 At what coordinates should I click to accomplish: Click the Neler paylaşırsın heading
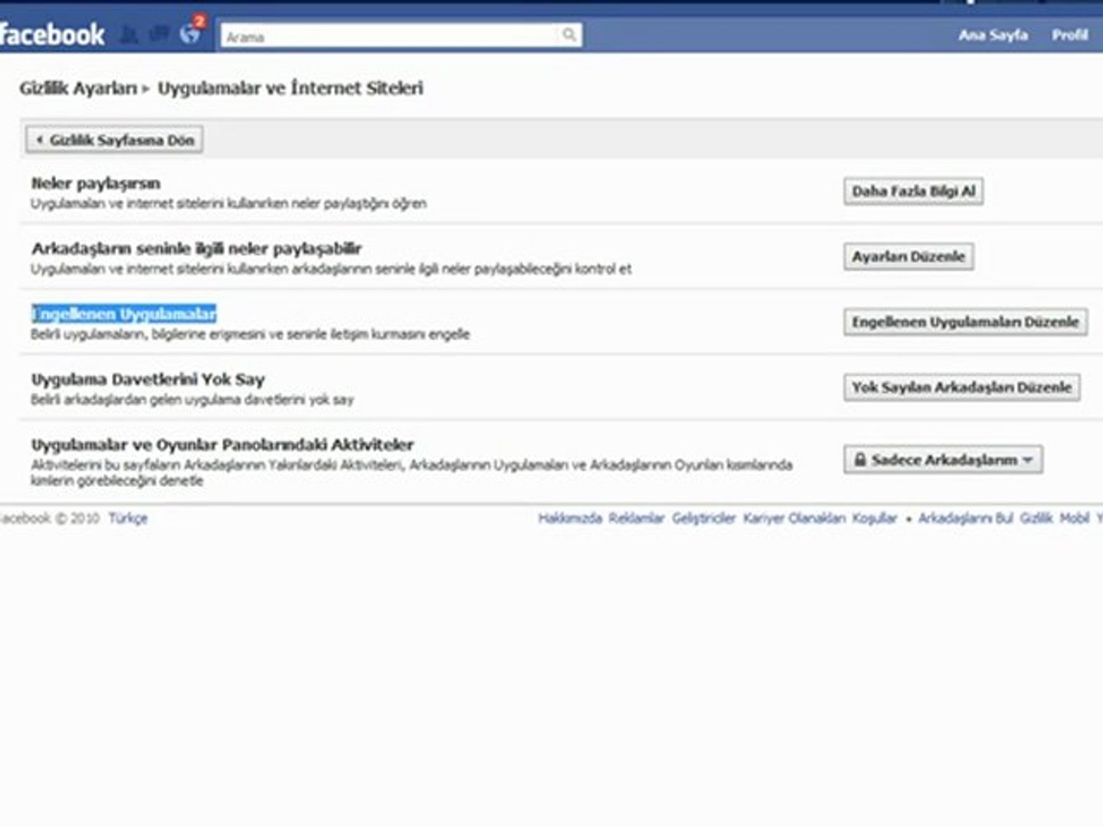click(x=96, y=183)
